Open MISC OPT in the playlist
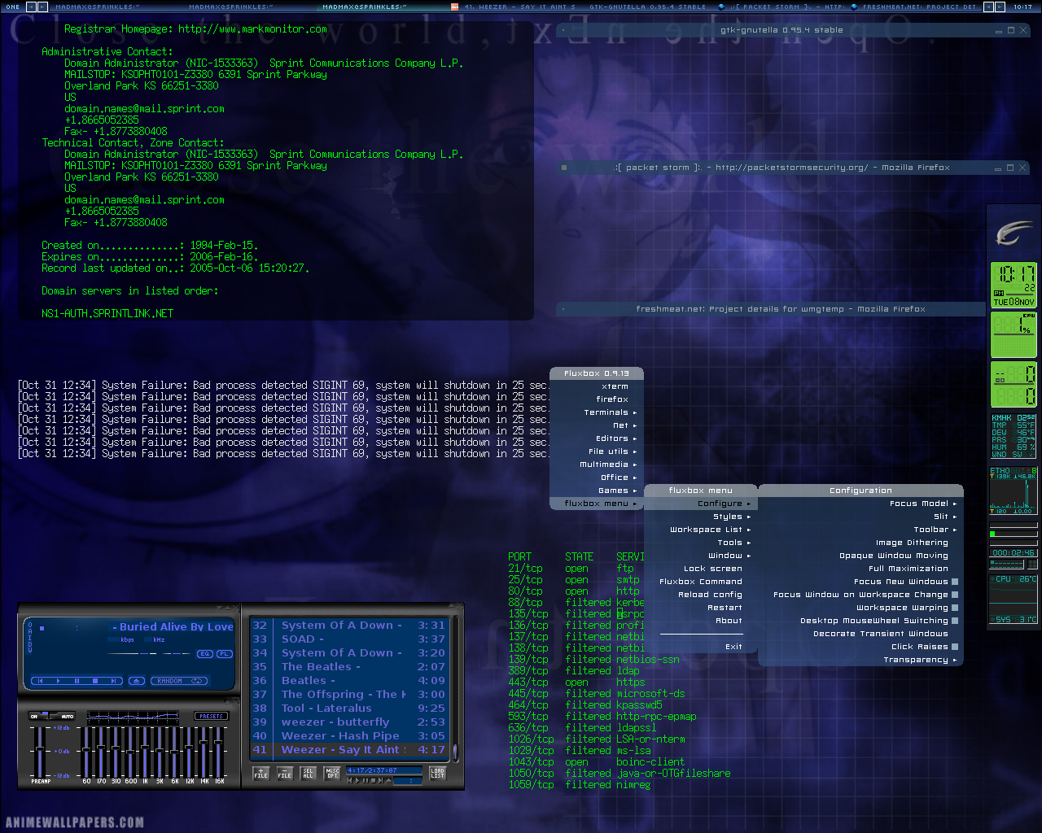Viewport: 1042px width, 833px height. tap(332, 773)
